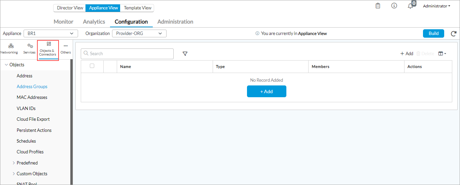
Task: Open the column chooser dropdown
Action: coord(442,54)
